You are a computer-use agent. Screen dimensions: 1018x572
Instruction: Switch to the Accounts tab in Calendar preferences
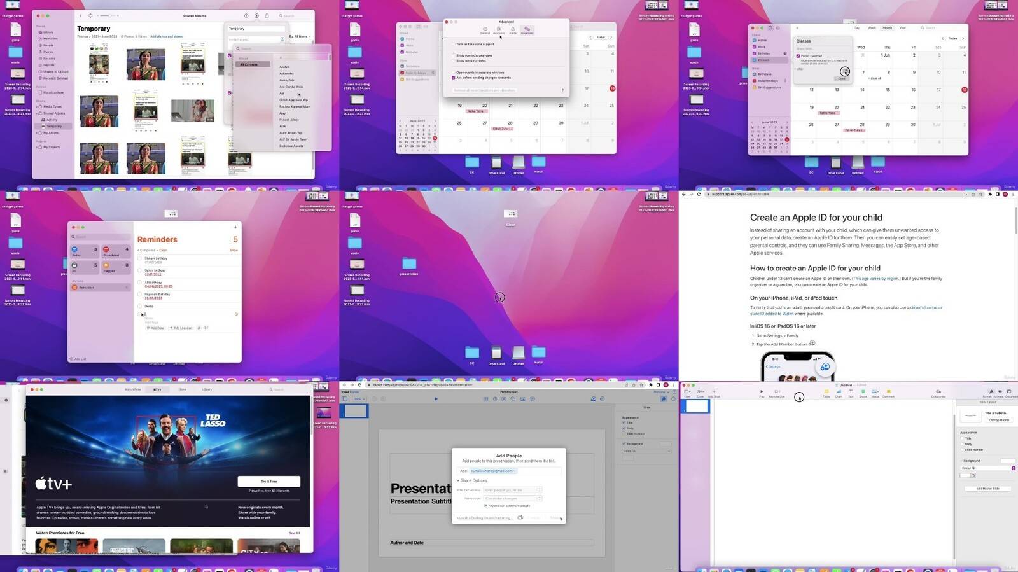(499, 30)
